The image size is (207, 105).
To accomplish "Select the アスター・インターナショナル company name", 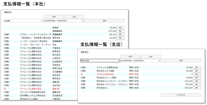I will 36,34.
